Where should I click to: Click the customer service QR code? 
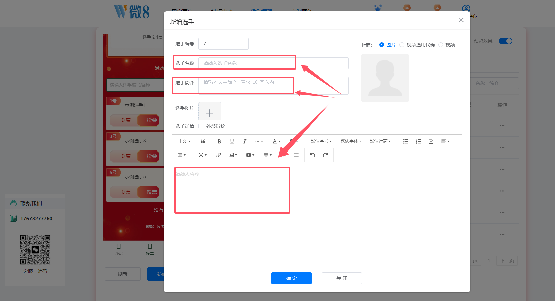point(35,250)
